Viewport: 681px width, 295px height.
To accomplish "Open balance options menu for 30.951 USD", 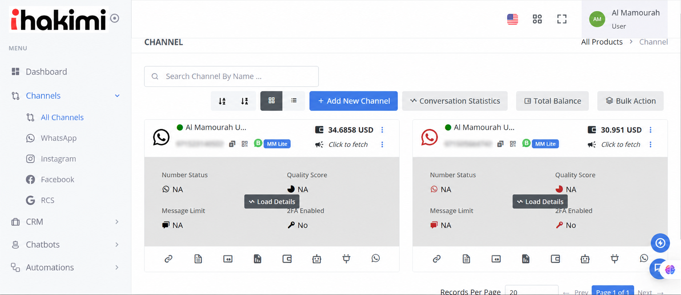I will [x=650, y=130].
